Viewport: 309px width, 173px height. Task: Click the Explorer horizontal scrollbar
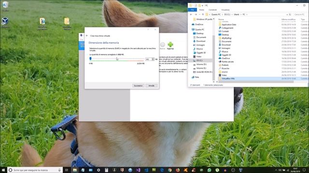(256, 82)
